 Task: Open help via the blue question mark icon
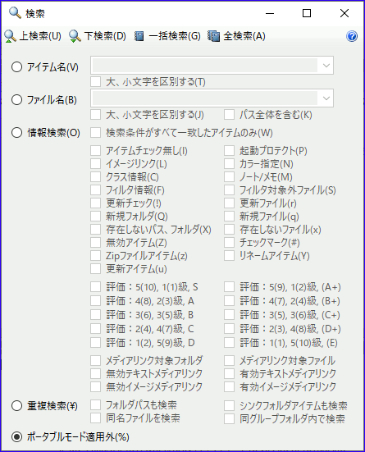[x=352, y=36]
